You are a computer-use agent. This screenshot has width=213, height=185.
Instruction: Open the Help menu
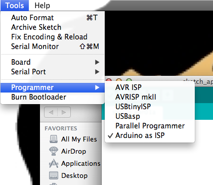[42, 6]
